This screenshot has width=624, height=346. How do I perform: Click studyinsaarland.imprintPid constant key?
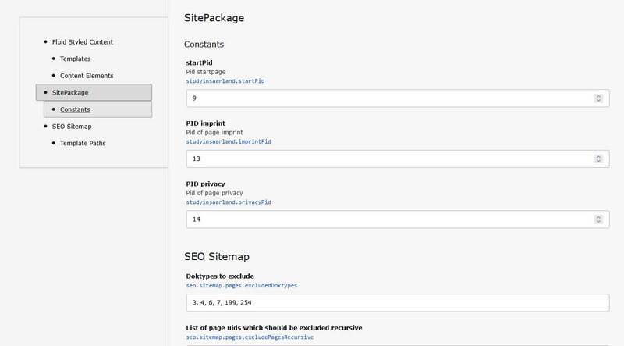[x=229, y=141]
